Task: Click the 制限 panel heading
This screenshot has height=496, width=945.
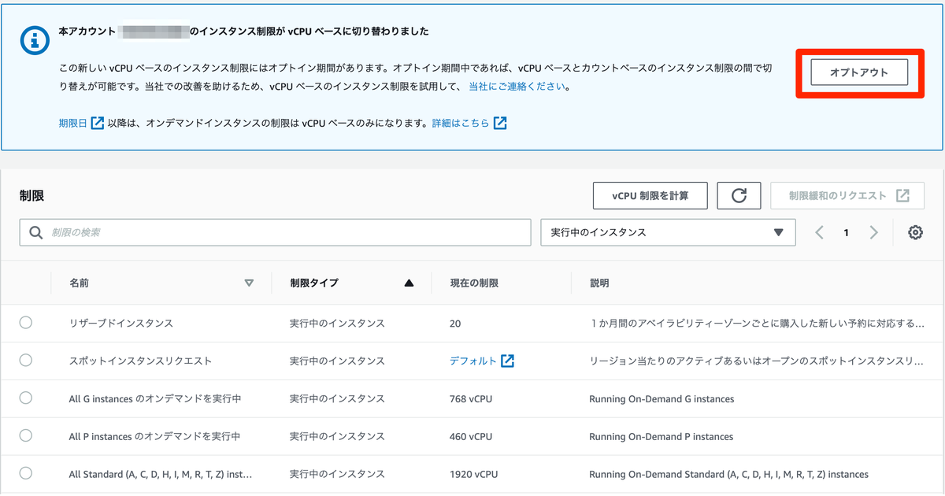Action: pos(31,195)
